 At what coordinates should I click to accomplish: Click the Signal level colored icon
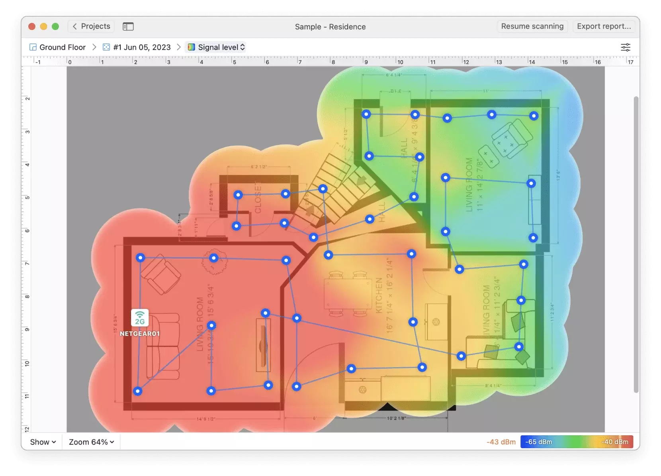pos(192,47)
